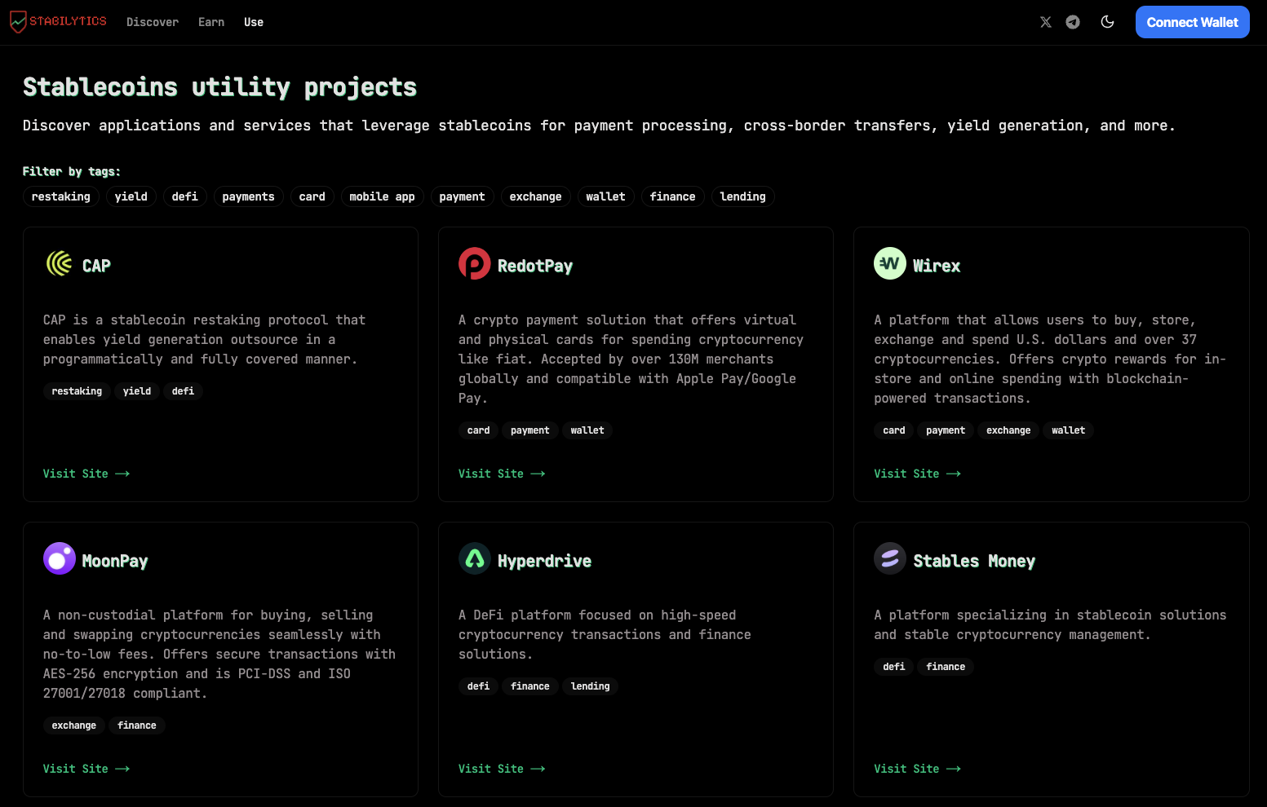This screenshot has width=1267, height=807.
Task: Click the Hyperdrive project logo
Action: (475, 558)
